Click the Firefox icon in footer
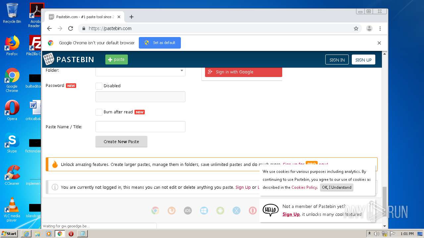The width and height of the screenshot is (424, 238). [171, 211]
